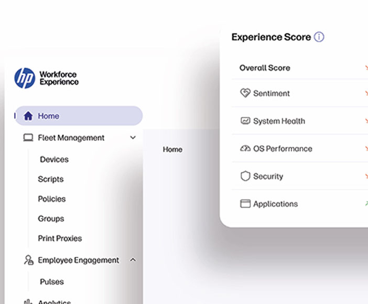The image size is (368, 304).
Task: Click the System Health monitor icon
Action: tap(245, 121)
